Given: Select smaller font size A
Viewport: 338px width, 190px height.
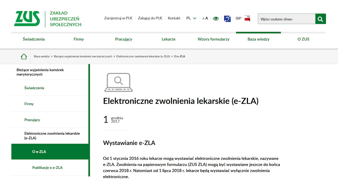Looking at the screenshot, I should point(203,18).
